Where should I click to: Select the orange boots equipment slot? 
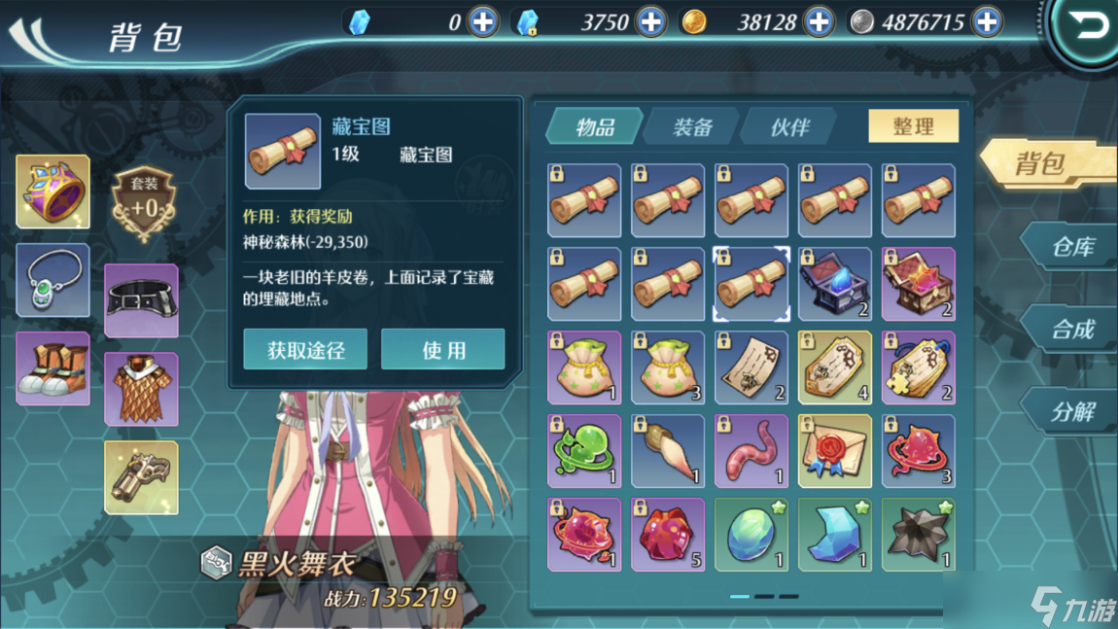point(52,368)
